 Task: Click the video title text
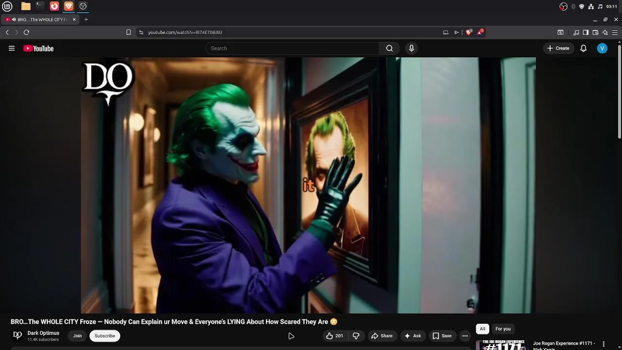tap(174, 322)
